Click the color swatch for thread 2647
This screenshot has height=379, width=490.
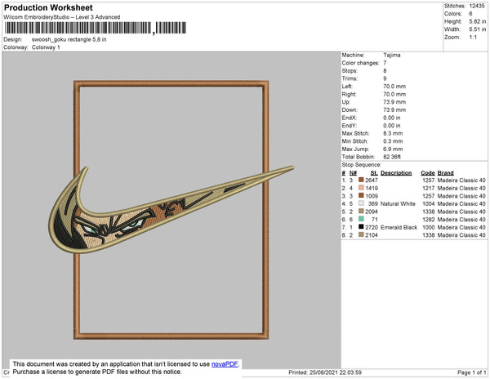[x=361, y=180]
